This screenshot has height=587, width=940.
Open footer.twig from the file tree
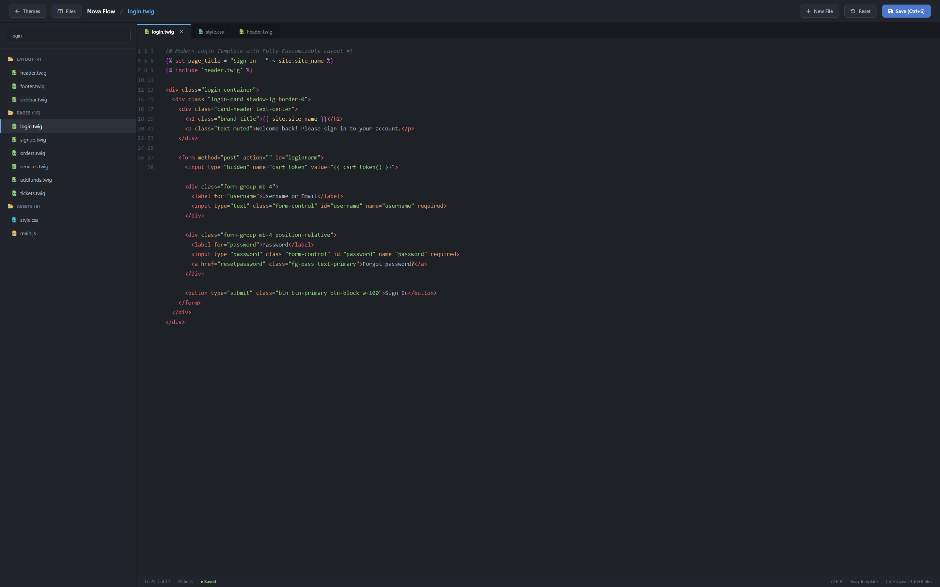pyautogui.click(x=68, y=86)
